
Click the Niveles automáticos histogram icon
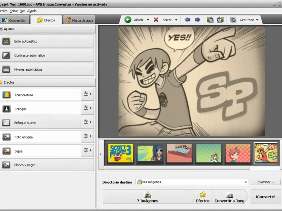(x=6, y=69)
